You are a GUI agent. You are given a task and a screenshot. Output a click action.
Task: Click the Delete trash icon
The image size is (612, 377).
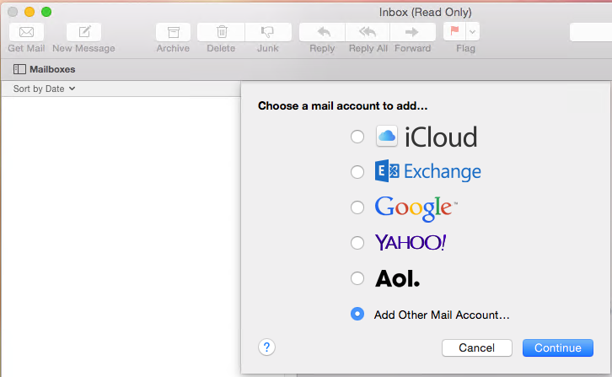click(222, 32)
